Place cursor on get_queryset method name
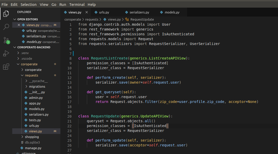 coord(108,92)
